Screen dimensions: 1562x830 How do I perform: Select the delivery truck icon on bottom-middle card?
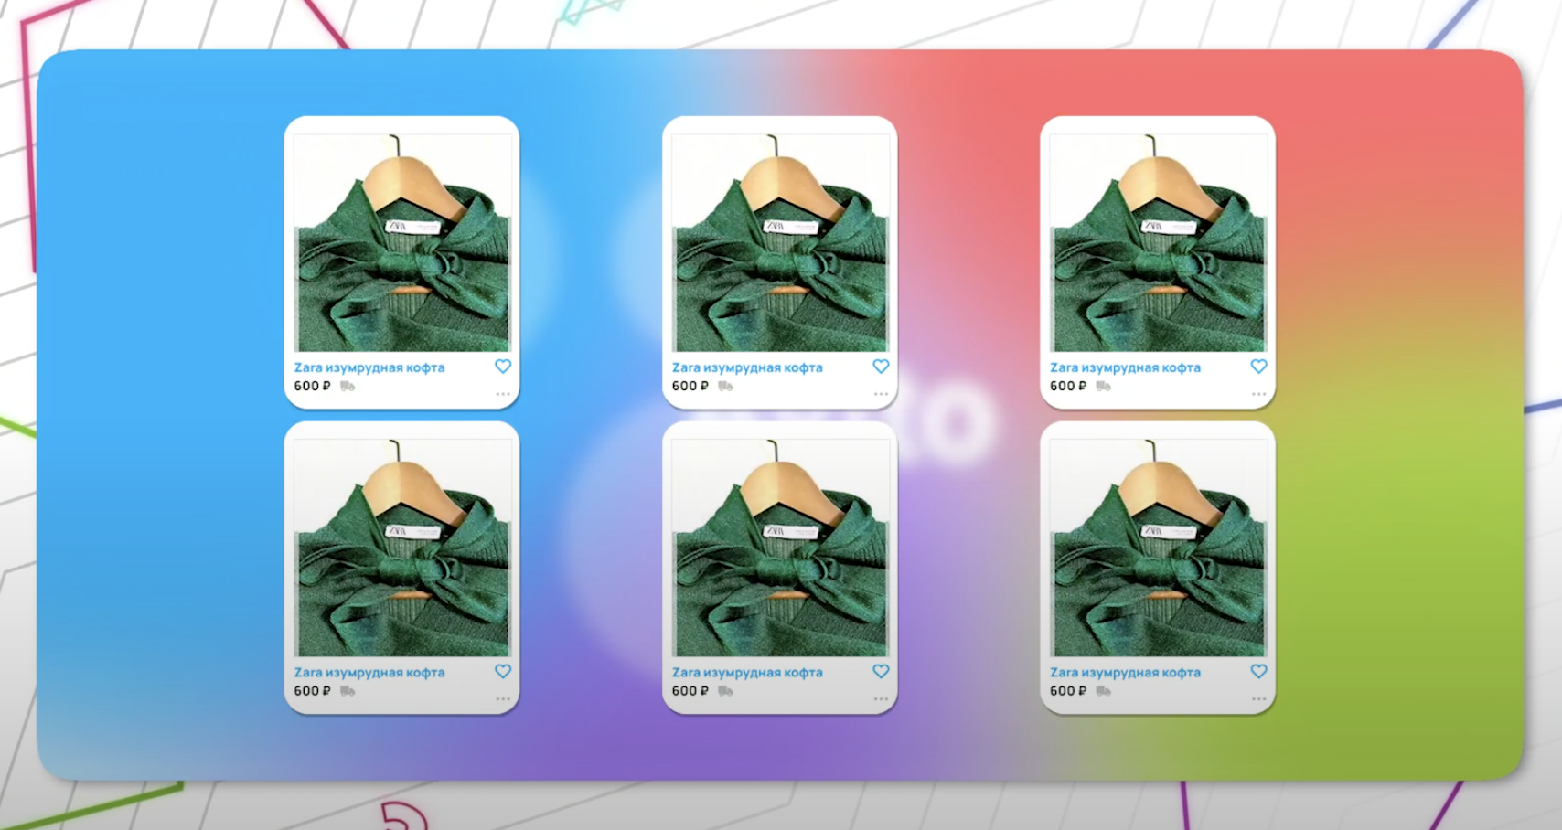(x=725, y=691)
